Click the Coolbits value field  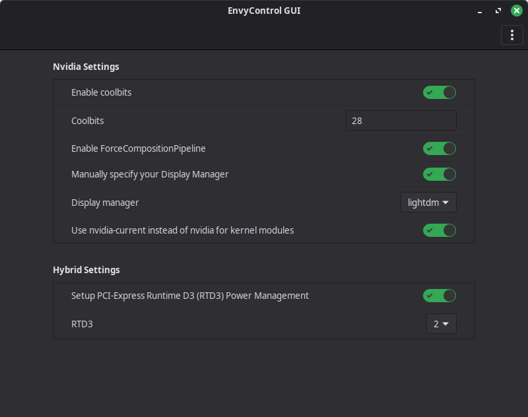[401, 121]
